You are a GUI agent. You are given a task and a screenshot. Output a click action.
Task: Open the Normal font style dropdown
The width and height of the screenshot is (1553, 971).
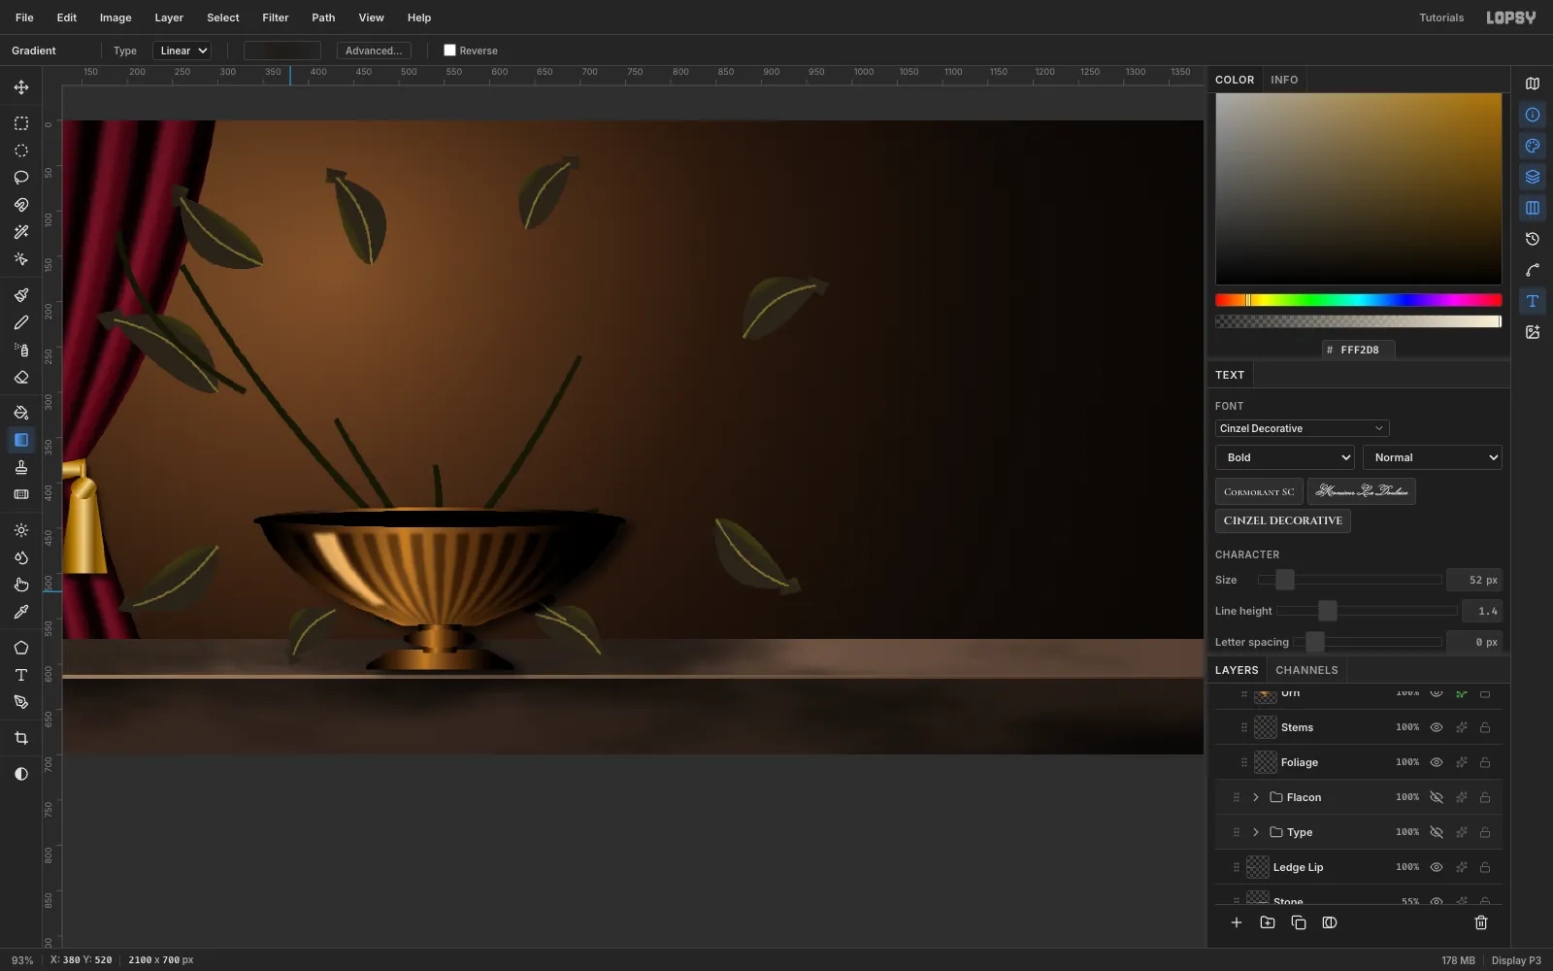point(1433,457)
